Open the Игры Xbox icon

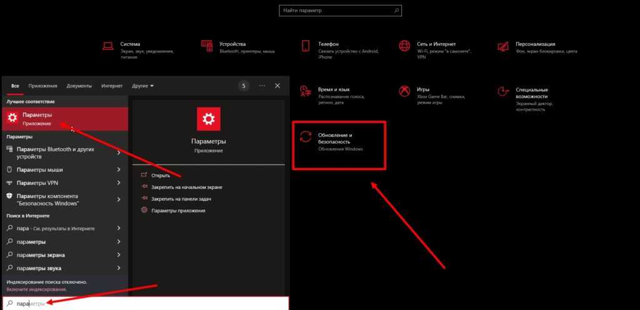coord(404,91)
